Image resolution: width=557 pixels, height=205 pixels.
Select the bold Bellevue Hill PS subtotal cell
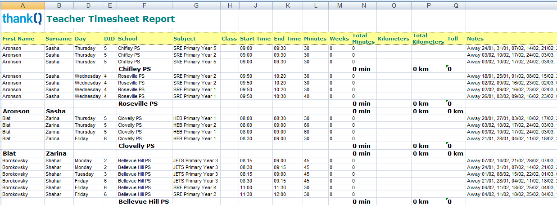tap(143, 202)
